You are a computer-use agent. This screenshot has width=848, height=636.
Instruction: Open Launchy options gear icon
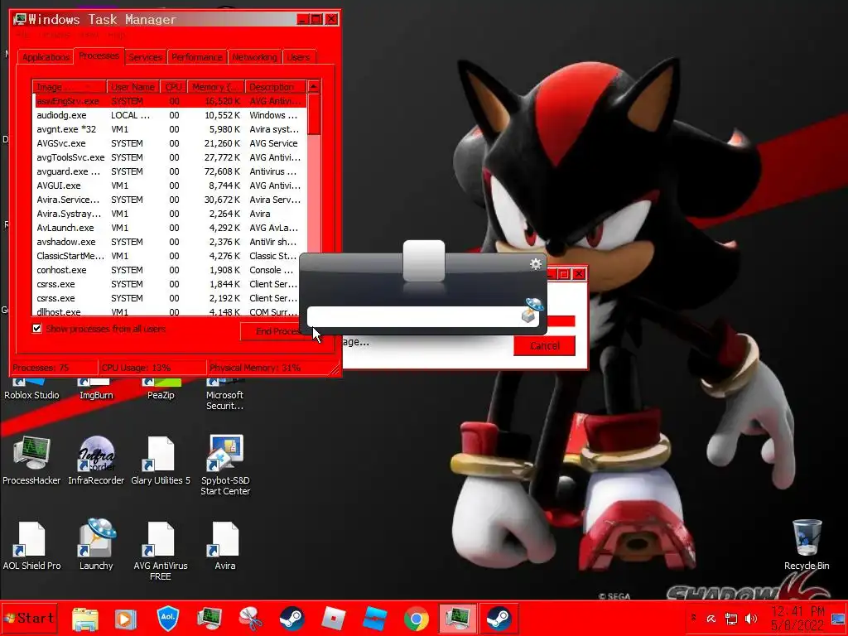pos(536,264)
